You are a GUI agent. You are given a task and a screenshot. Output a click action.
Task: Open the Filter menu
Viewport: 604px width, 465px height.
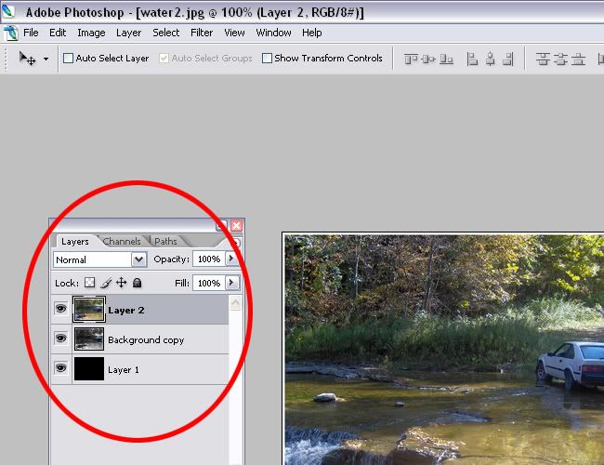pyautogui.click(x=202, y=33)
